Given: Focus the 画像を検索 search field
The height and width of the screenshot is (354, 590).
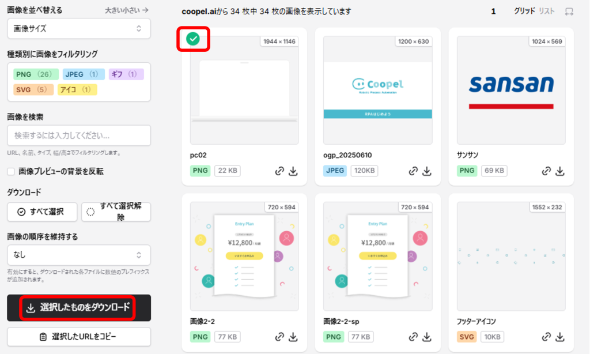Looking at the screenshot, I should 78,135.
